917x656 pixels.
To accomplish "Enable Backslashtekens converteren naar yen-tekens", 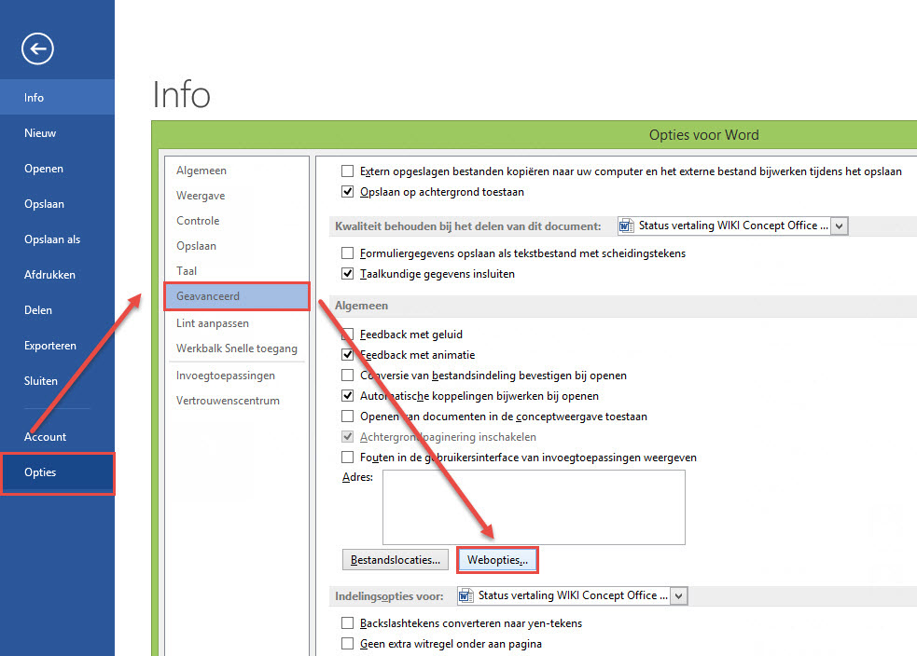I will tap(348, 622).
